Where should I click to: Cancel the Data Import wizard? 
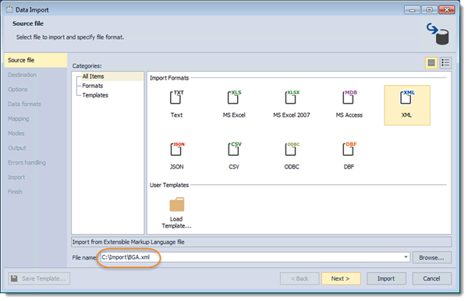pyautogui.click(x=431, y=278)
